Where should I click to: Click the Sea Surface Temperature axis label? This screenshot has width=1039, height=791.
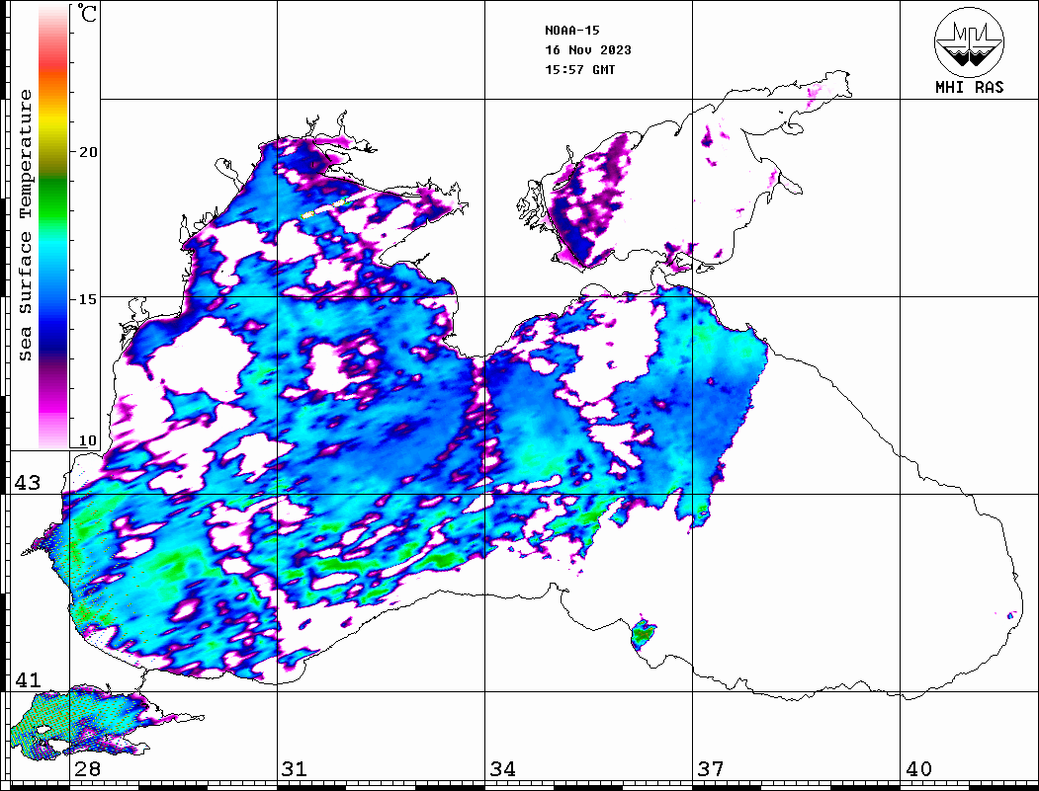click(x=25, y=225)
